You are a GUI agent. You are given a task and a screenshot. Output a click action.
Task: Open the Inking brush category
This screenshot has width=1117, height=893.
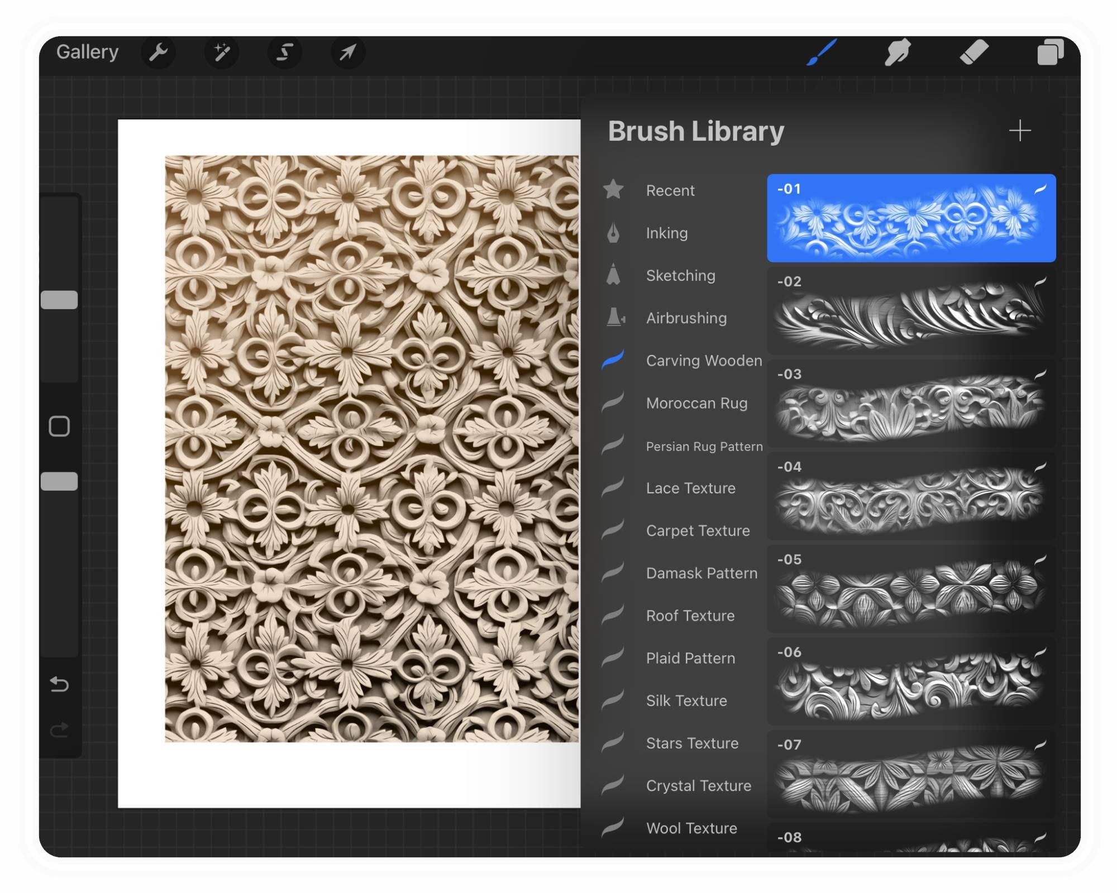point(667,233)
